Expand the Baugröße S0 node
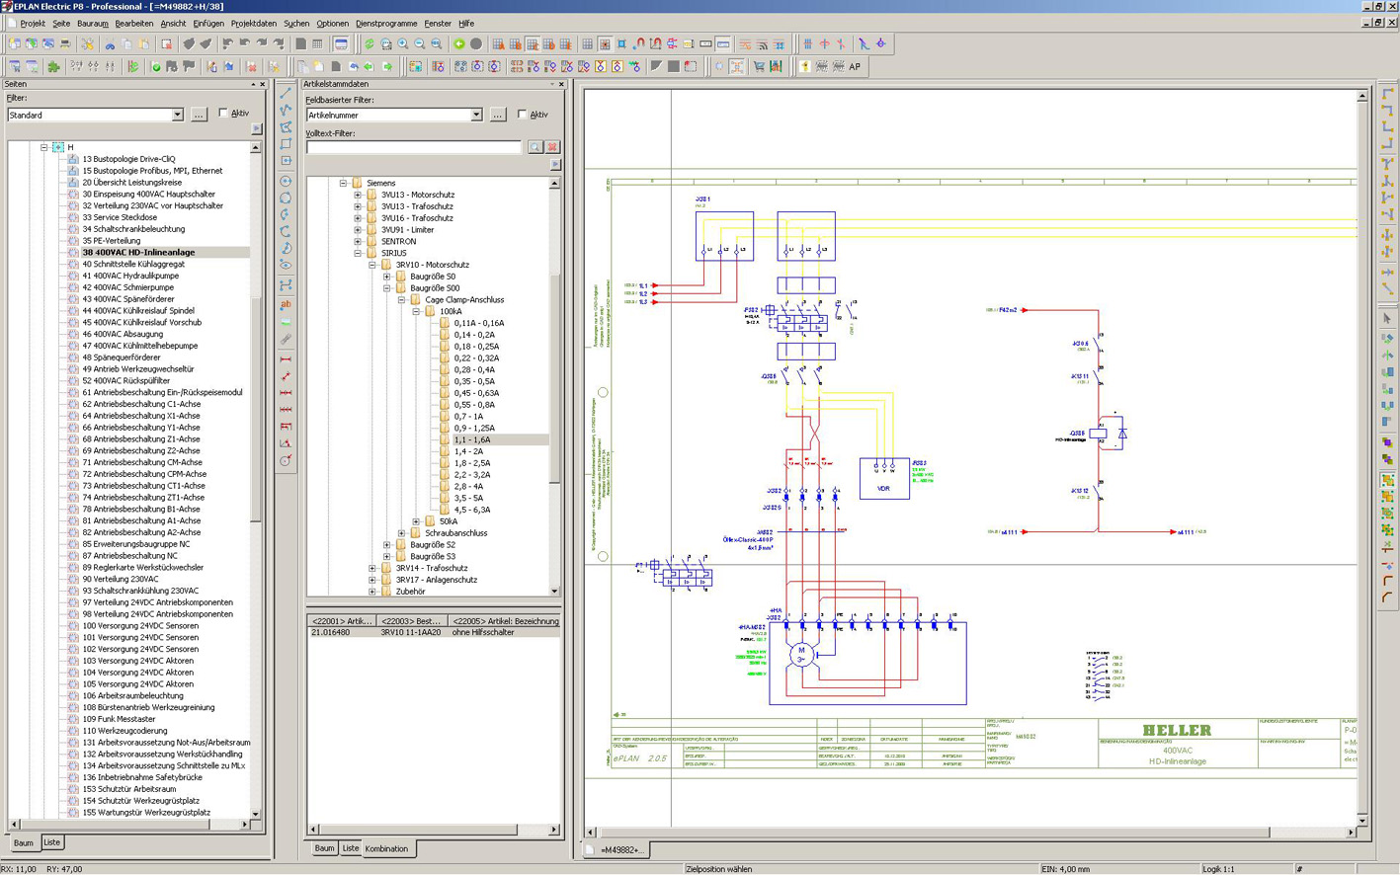Viewport: 1400px width, 875px height. coord(387,277)
